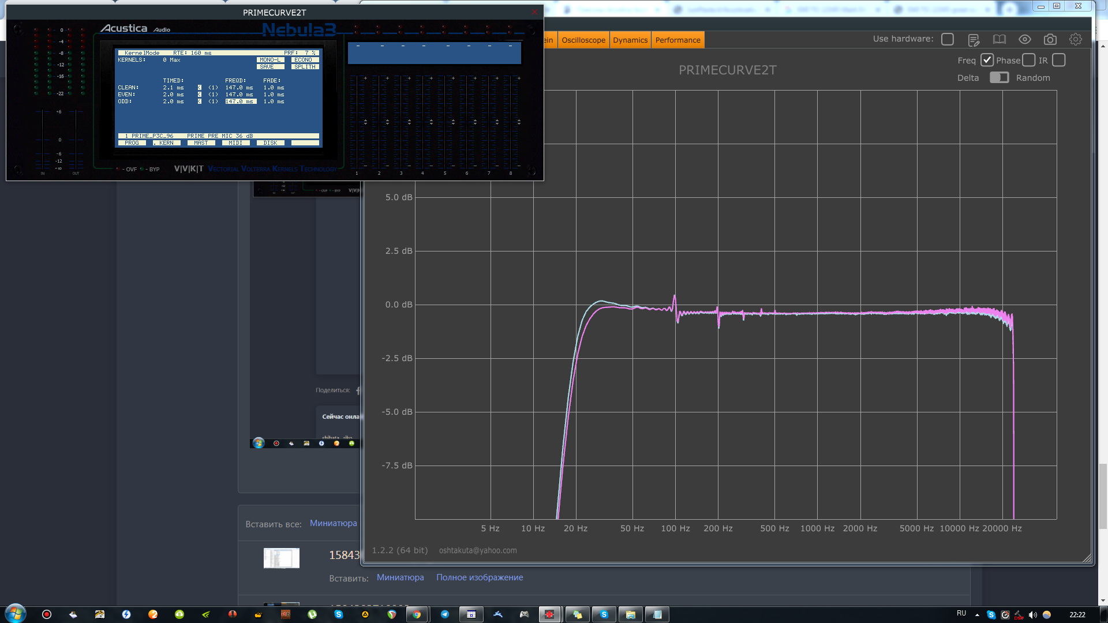This screenshot has height=623, width=1108.
Task: Click the browser page vertical scrollbar
Action: tap(1103, 496)
